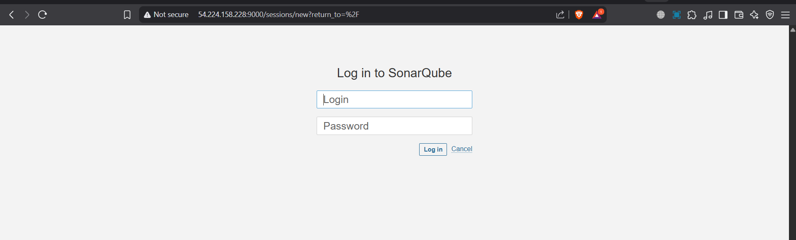Open the music playlist icon
796x240 pixels.
[x=708, y=15]
